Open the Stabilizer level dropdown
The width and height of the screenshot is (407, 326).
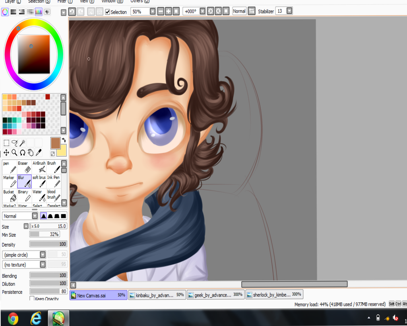pos(289,11)
